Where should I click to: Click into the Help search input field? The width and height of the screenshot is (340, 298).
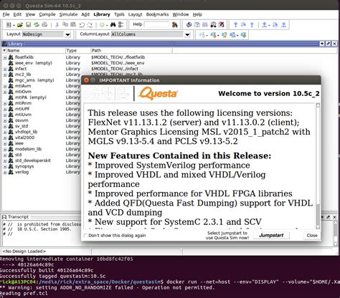tap(156, 24)
